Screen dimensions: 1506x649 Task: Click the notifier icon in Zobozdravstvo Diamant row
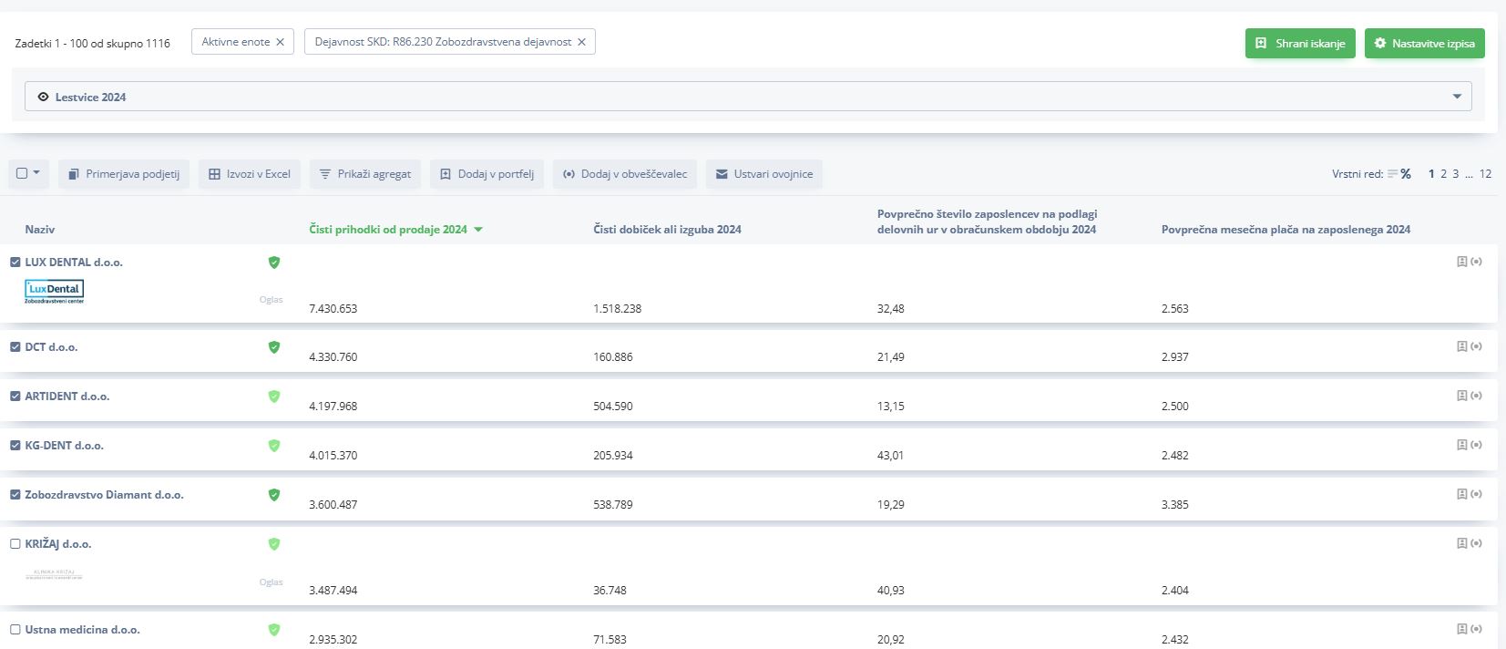tap(1476, 494)
